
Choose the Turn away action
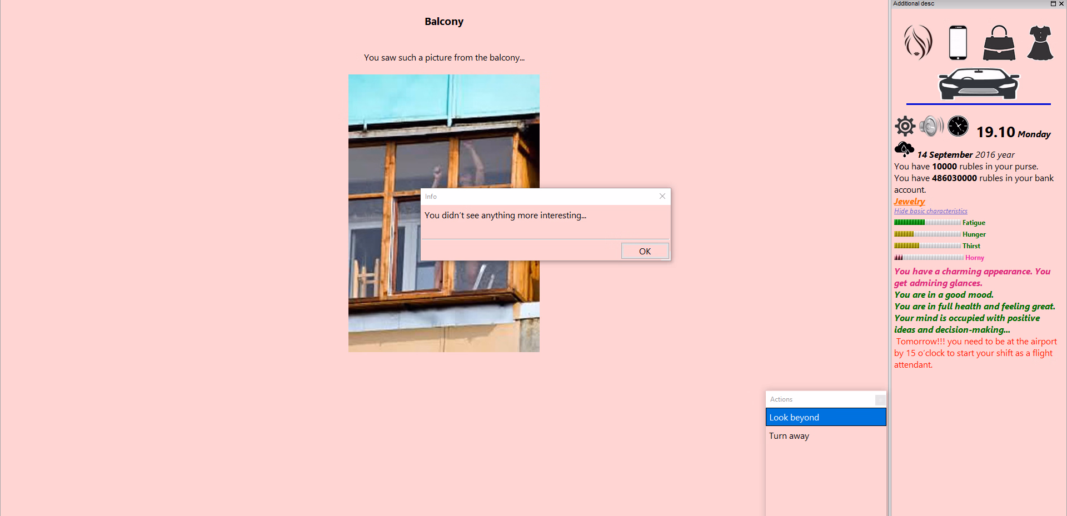tap(826, 436)
